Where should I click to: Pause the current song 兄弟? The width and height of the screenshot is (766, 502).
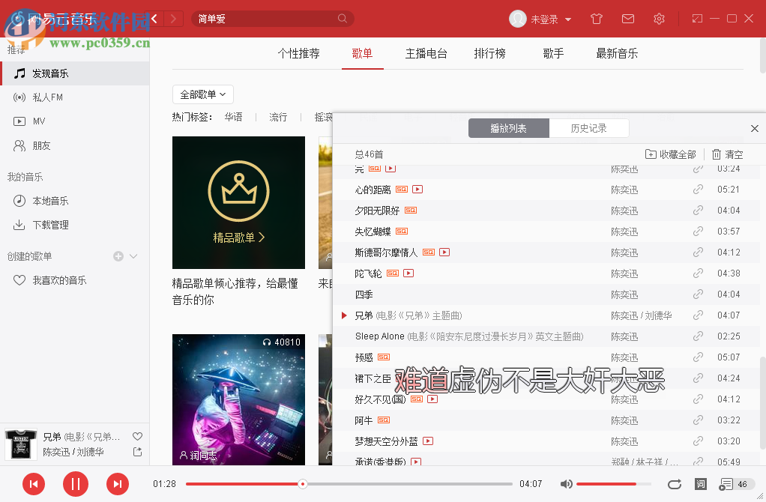[x=75, y=484]
